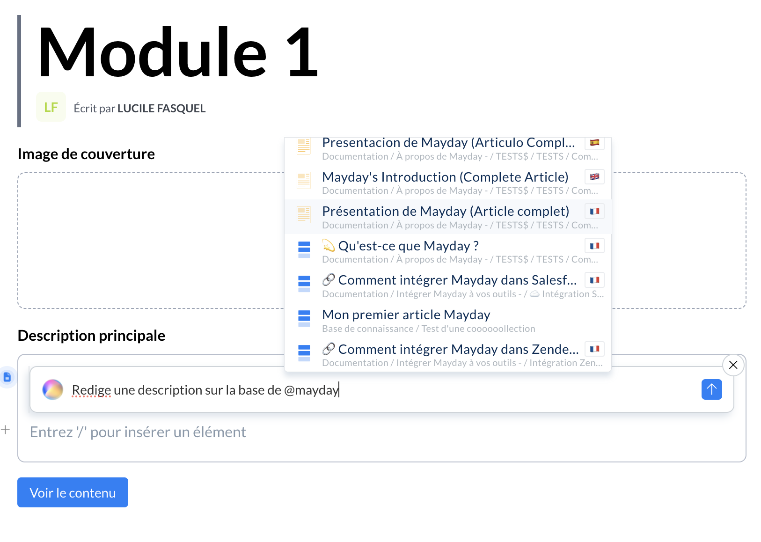
Task: Click the 'Module 1' title
Action: (178, 52)
